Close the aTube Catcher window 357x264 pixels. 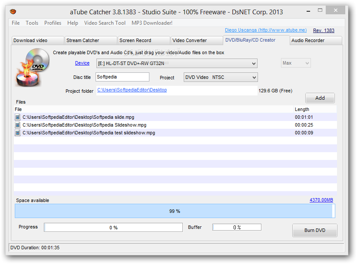[x=335, y=10]
